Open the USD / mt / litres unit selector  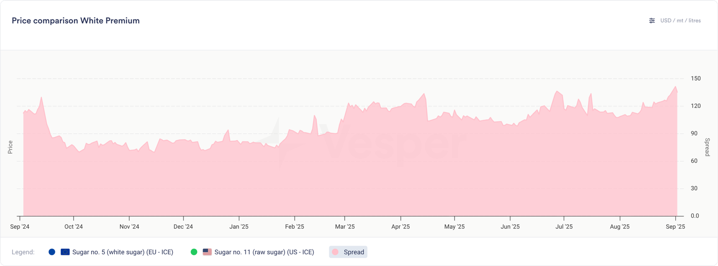680,21
